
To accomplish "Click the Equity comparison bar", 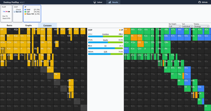I will (105, 42).
